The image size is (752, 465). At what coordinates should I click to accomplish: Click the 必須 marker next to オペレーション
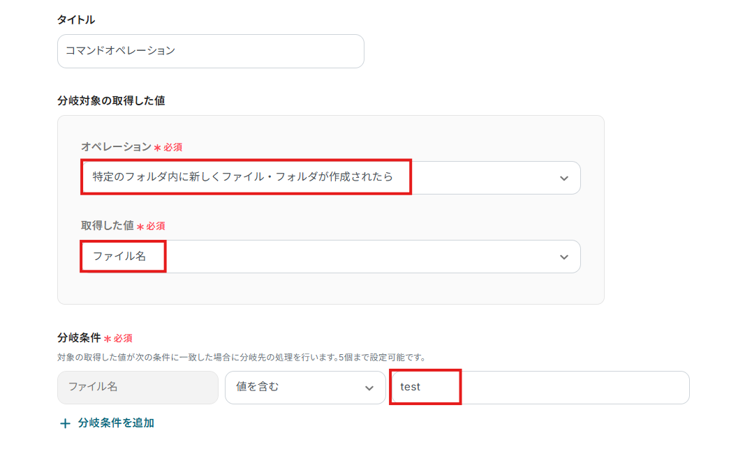pyautogui.click(x=173, y=147)
